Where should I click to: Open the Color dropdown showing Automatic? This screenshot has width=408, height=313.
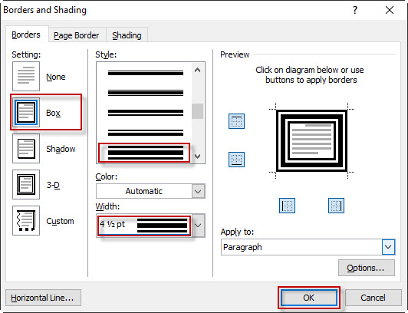pos(150,191)
